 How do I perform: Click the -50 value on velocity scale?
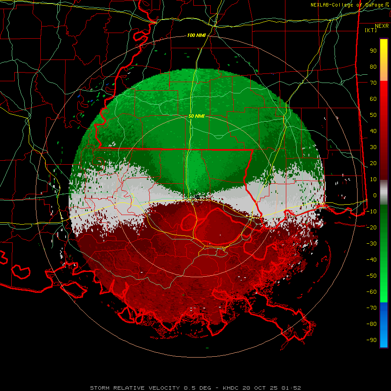(371, 276)
